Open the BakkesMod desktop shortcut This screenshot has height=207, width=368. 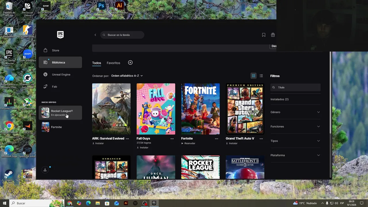[9, 32]
